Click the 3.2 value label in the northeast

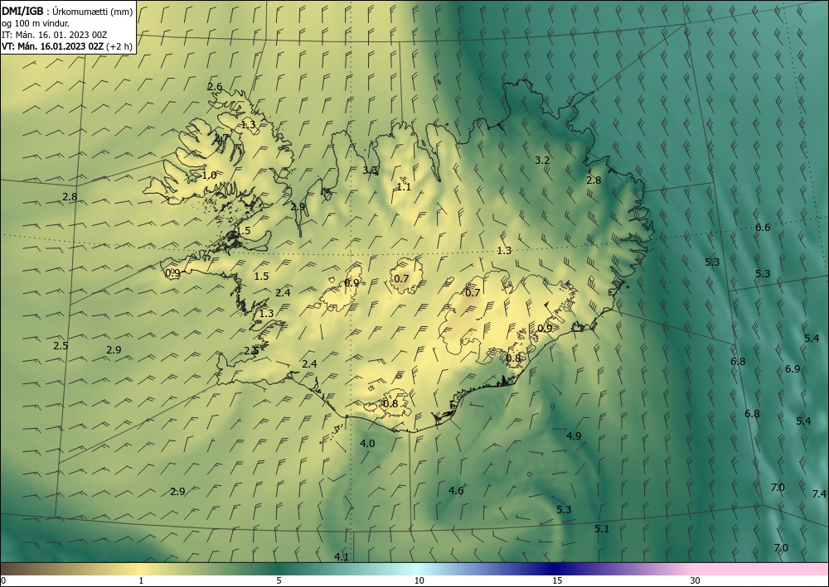[542, 160]
